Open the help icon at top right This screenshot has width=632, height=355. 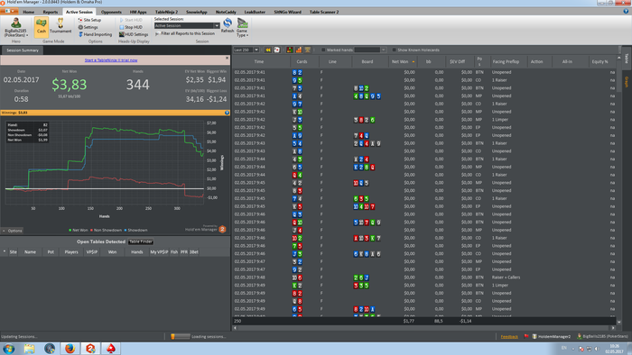pyautogui.click(x=626, y=12)
